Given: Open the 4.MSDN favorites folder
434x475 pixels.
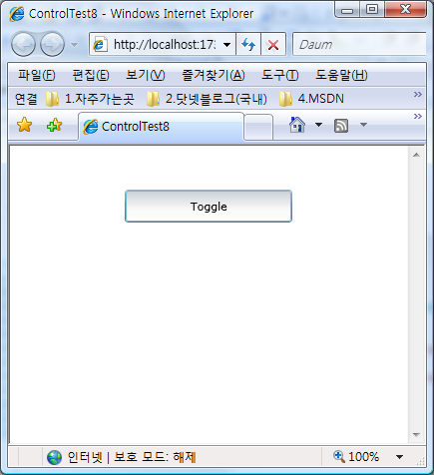Looking at the screenshot, I should point(311,99).
